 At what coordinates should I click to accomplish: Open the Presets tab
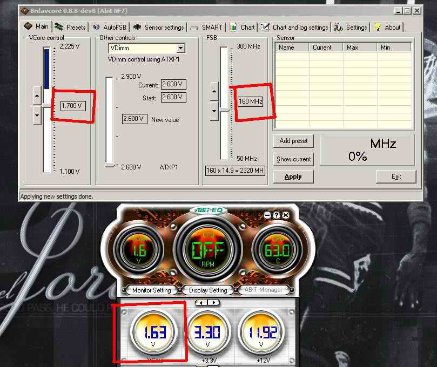tap(70, 28)
